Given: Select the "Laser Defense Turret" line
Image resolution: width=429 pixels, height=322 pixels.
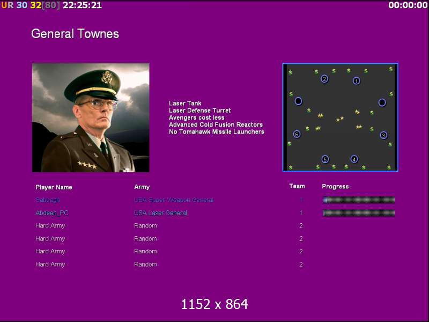Looking at the screenshot, I should [x=199, y=111].
